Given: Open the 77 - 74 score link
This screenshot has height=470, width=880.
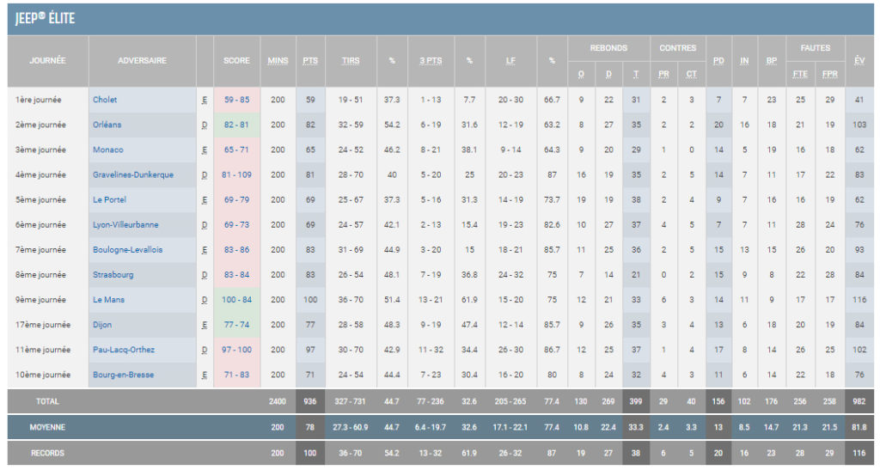Looking at the screenshot, I should [x=237, y=325].
